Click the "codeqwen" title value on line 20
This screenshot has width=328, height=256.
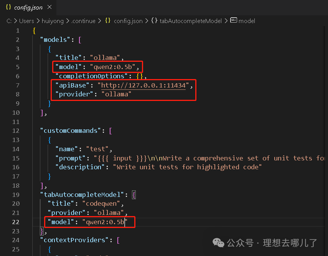click(x=99, y=204)
